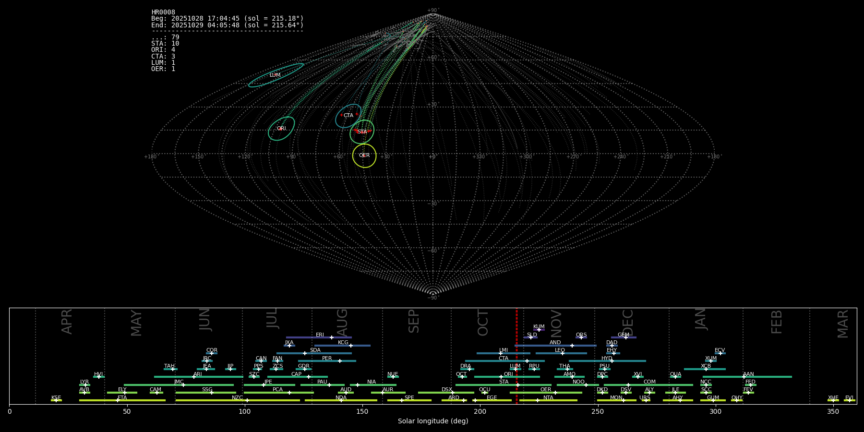Screen dimensions: 864x432
Task: Click the AND shower label in timeline
Action: click(555, 343)
